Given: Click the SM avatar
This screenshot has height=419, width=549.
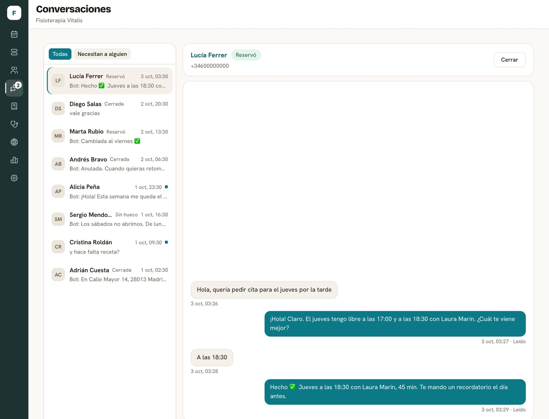Looking at the screenshot, I should 58,219.
